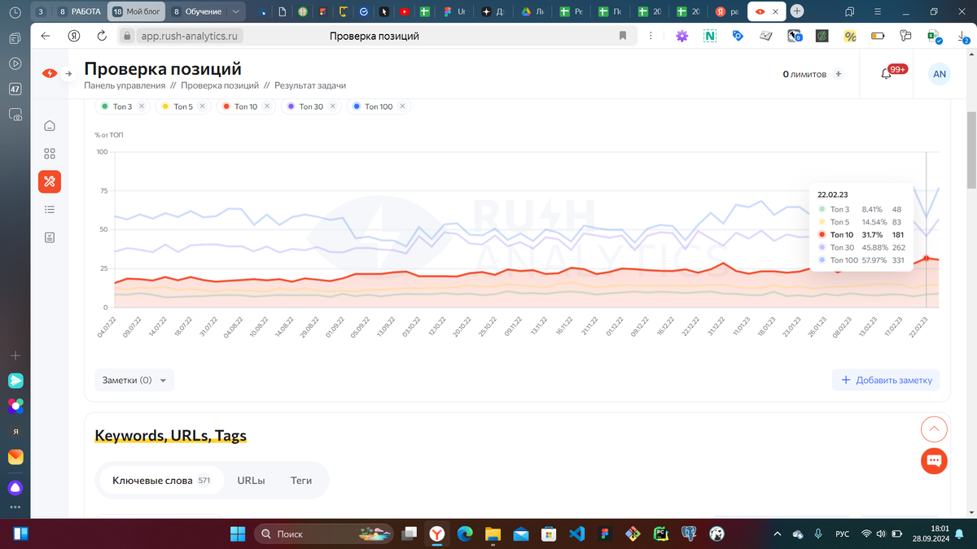Image resolution: width=977 pixels, height=549 pixels.
Task: Switch to the Теги tab
Action: point(300,480)
